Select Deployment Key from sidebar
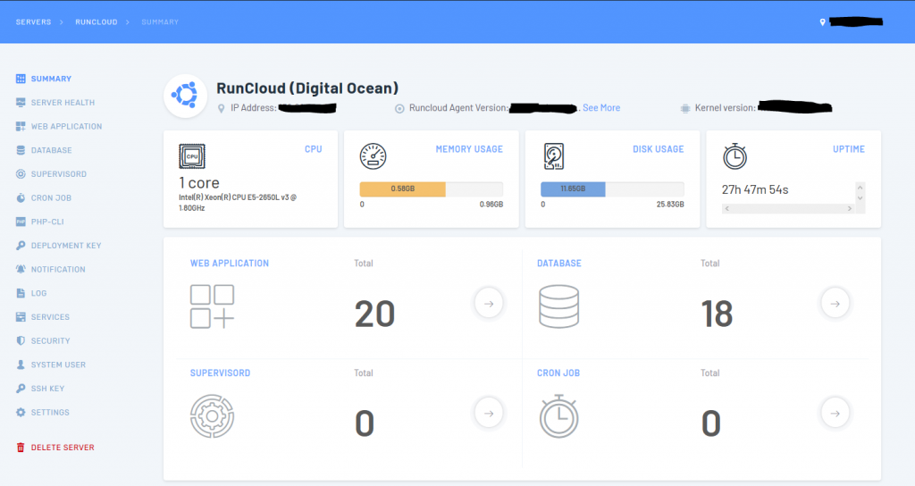915x486 pixels. [66, 246]
